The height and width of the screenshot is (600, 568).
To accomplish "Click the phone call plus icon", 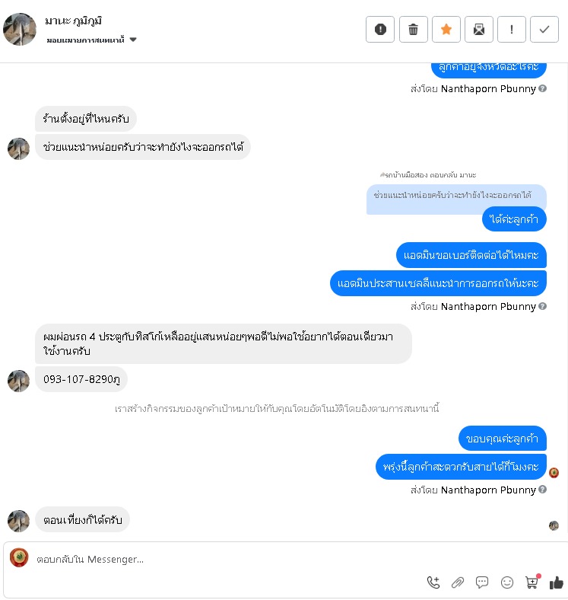I will (x=433, y=582).
